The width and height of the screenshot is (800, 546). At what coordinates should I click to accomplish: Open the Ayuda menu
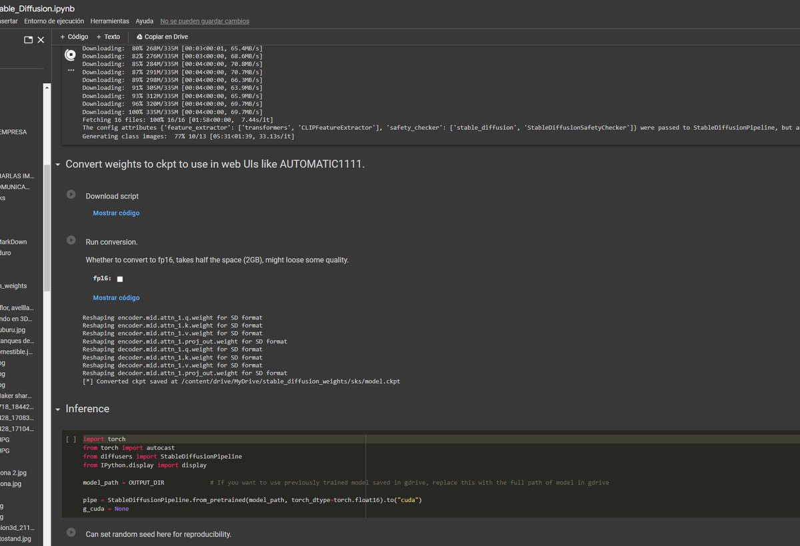coord(144,21)
